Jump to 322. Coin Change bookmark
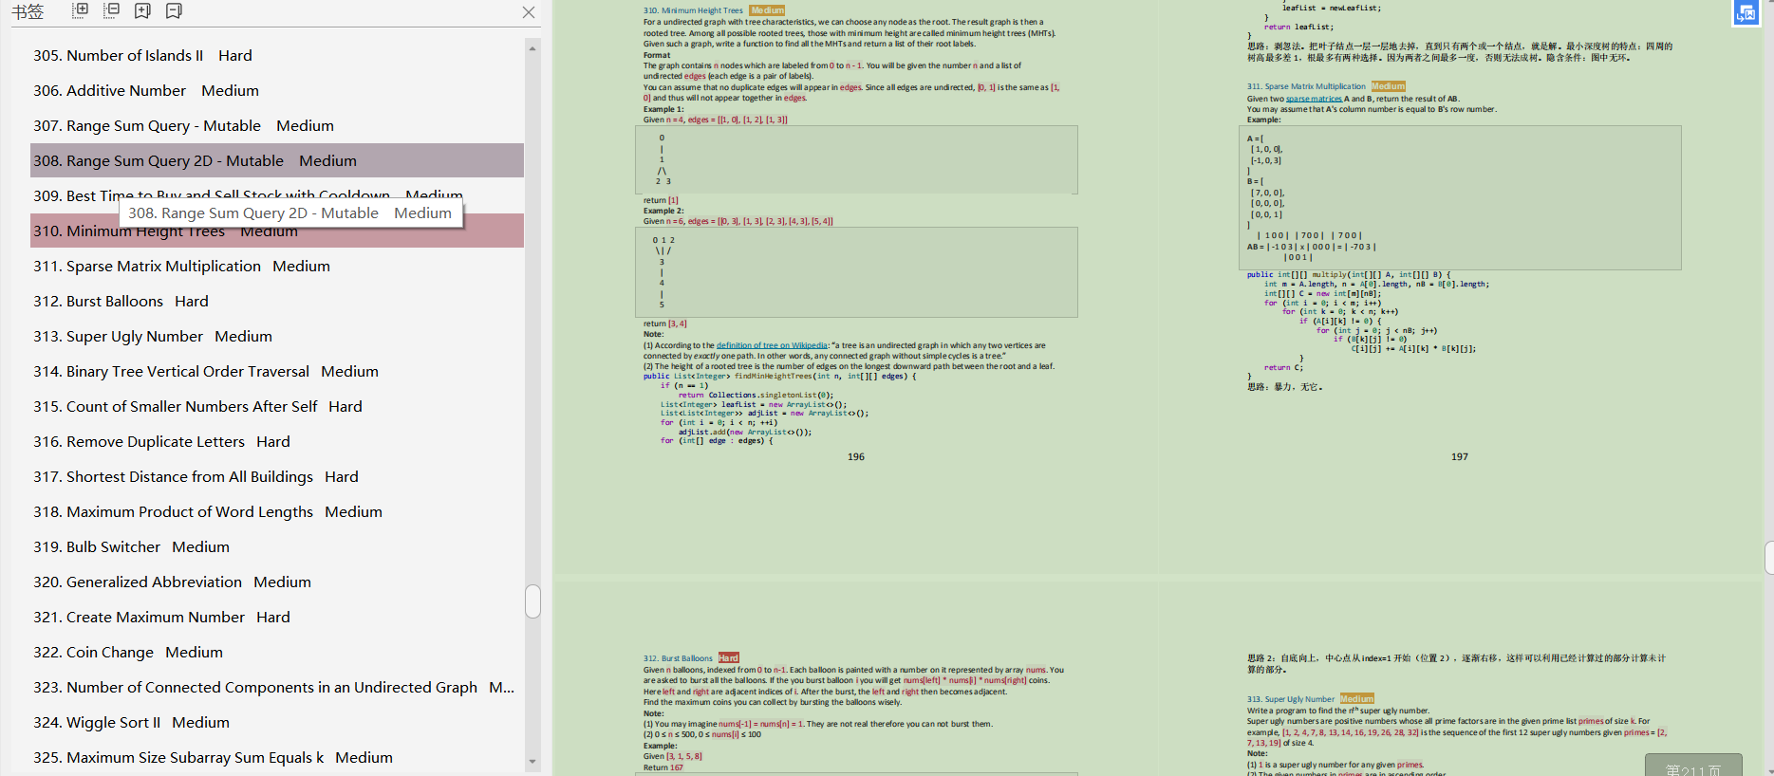Image resolution: width=1774 pixels, height=776 pixels. coord(277,652)
